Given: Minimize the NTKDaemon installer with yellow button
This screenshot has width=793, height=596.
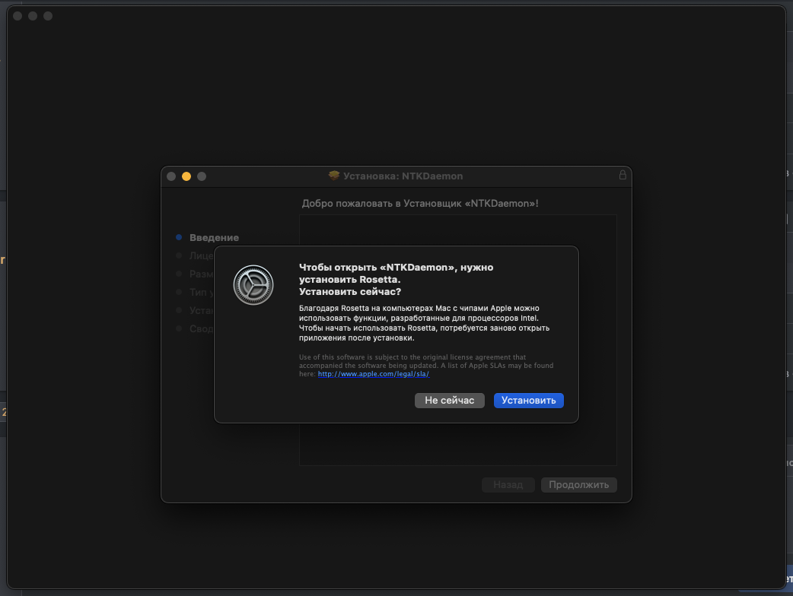Looking at the screenshot, I should tap(186, 176).
